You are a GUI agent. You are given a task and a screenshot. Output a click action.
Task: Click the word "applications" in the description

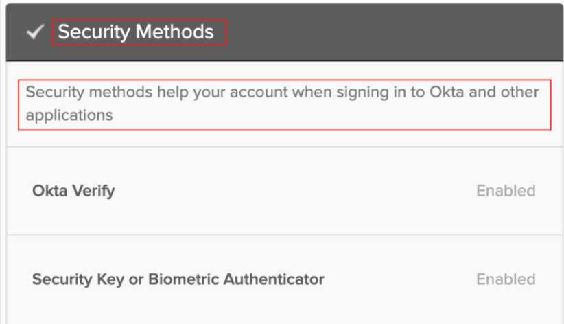click(69, 115)
